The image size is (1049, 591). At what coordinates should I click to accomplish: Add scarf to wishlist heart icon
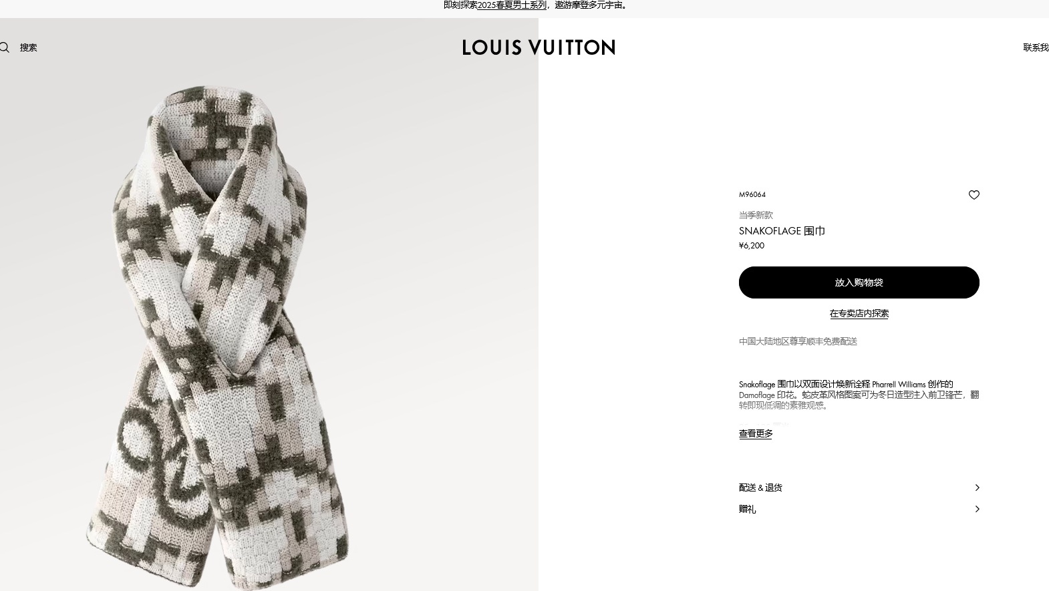pos(973,195)
